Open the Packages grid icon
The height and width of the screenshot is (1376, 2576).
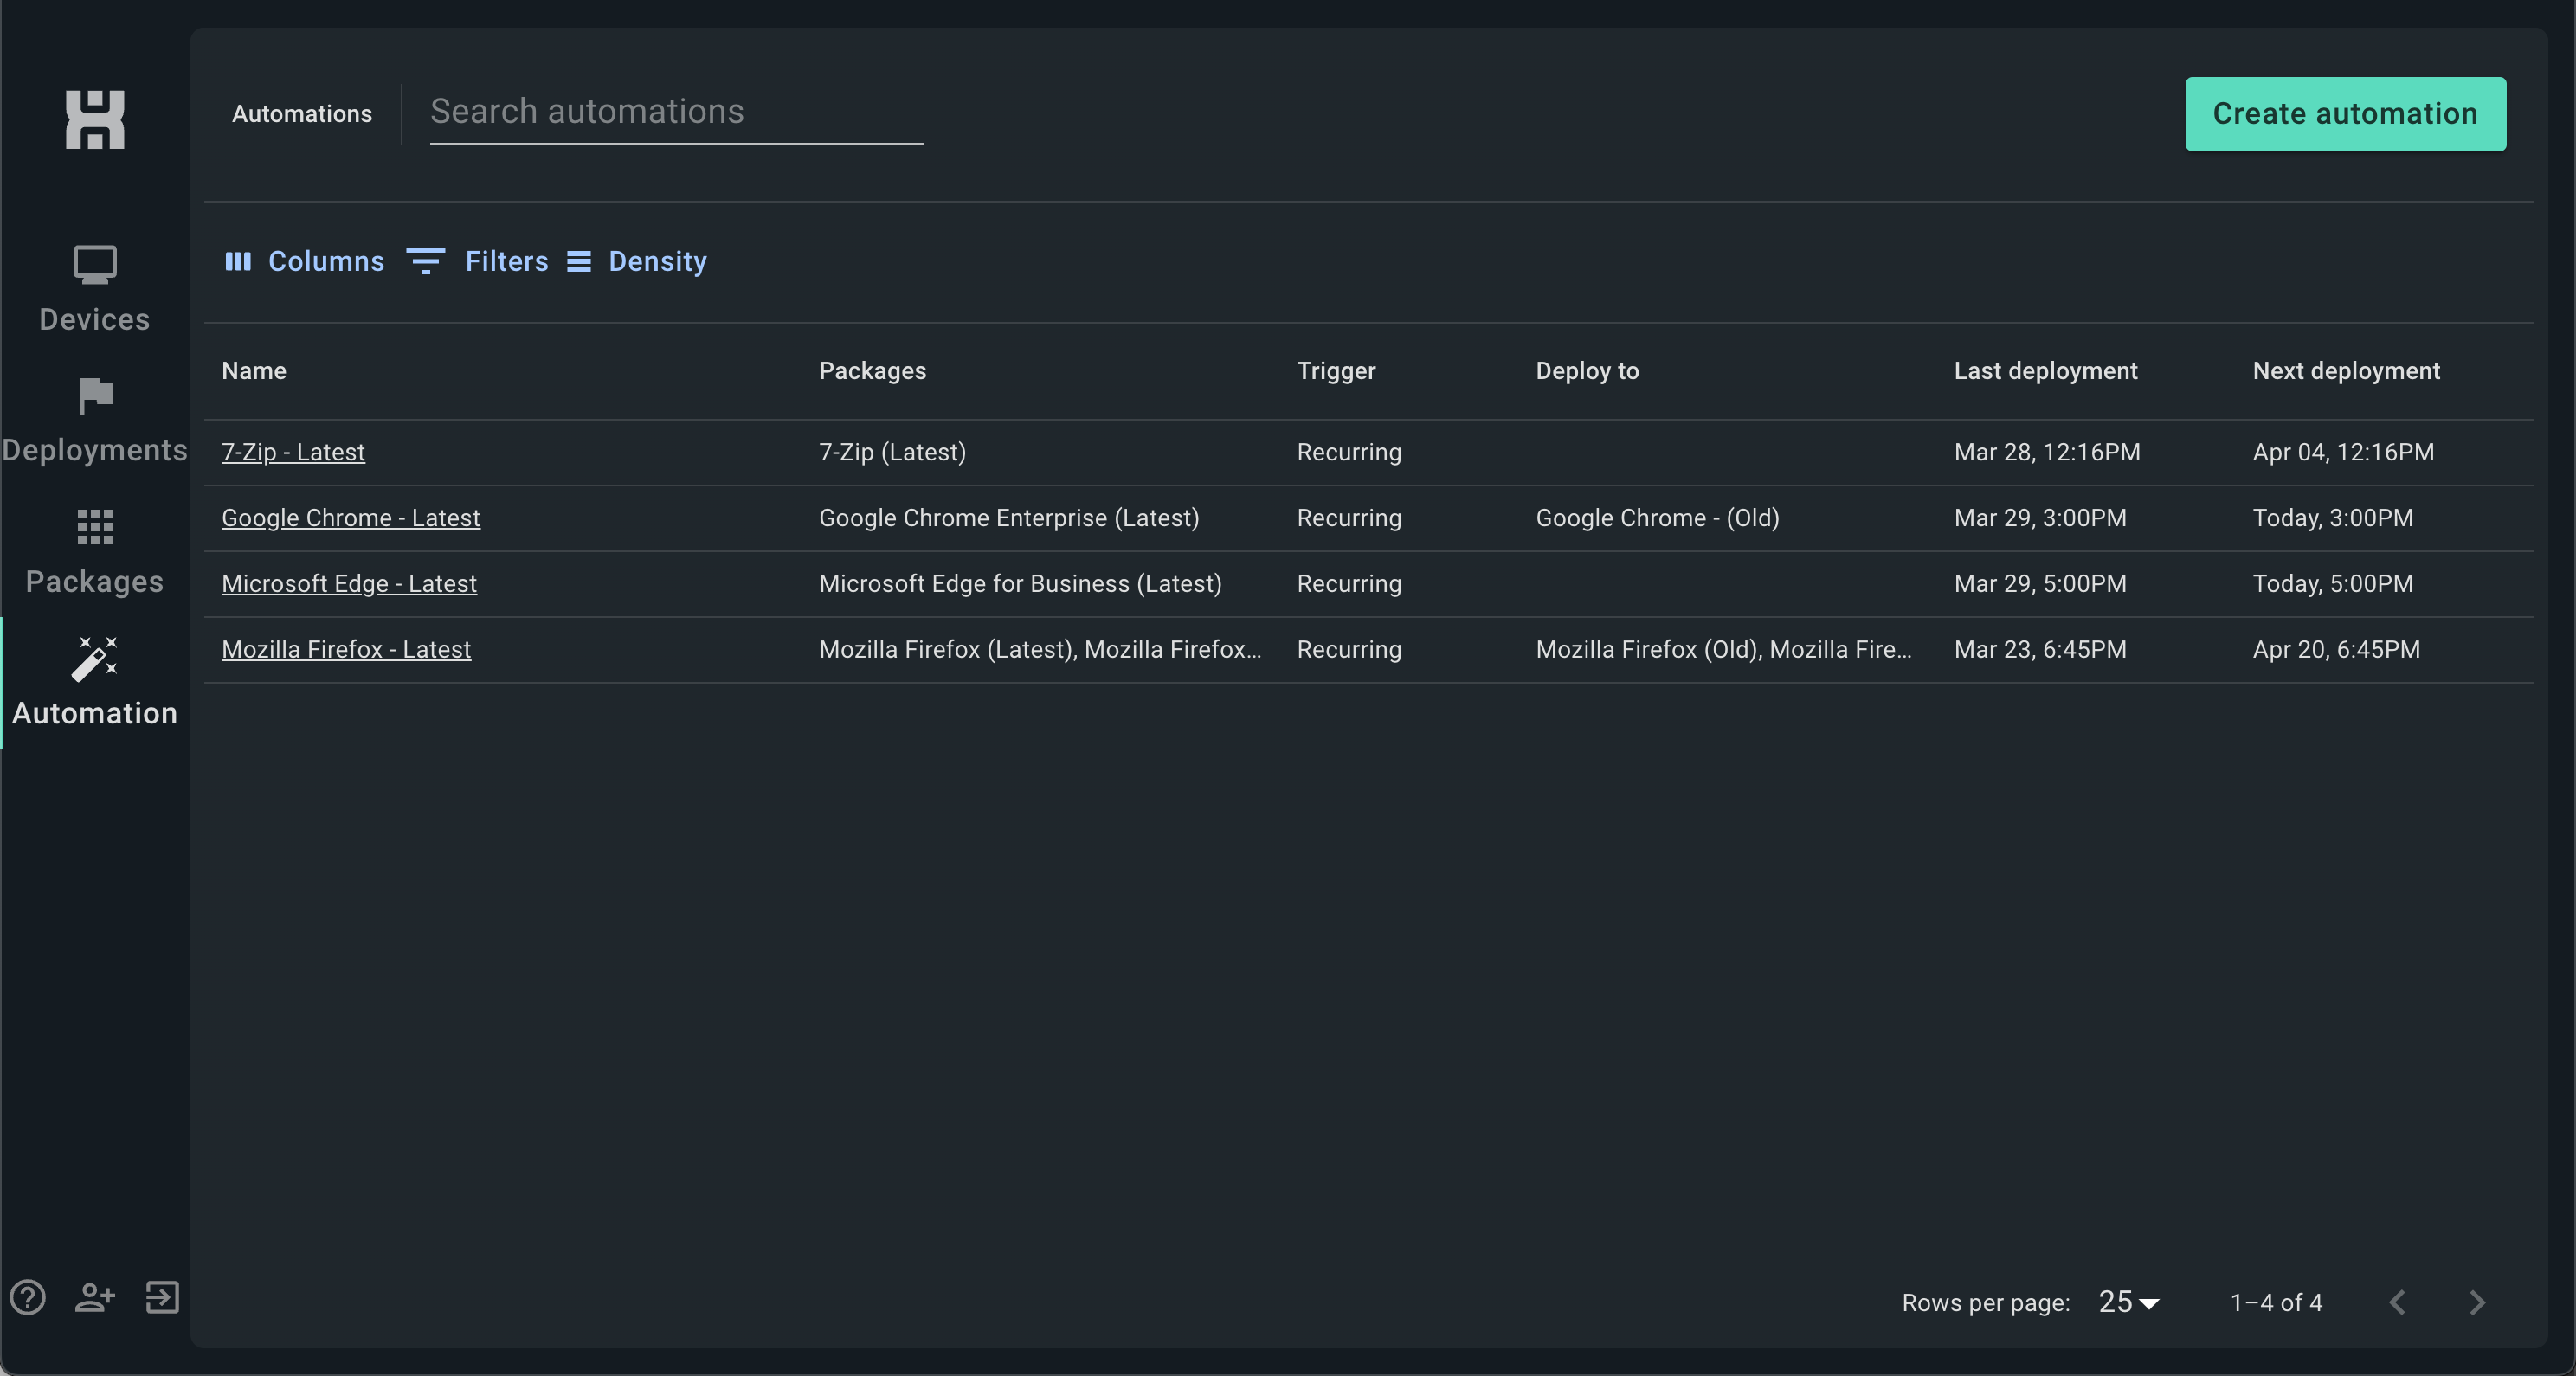coord(95,527)
